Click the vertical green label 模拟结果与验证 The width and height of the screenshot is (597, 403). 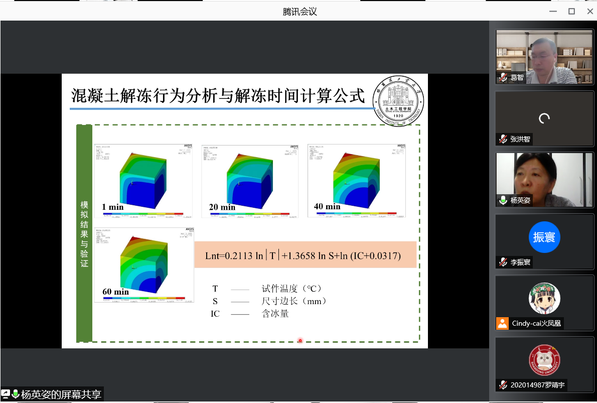(x=84, y=233)
